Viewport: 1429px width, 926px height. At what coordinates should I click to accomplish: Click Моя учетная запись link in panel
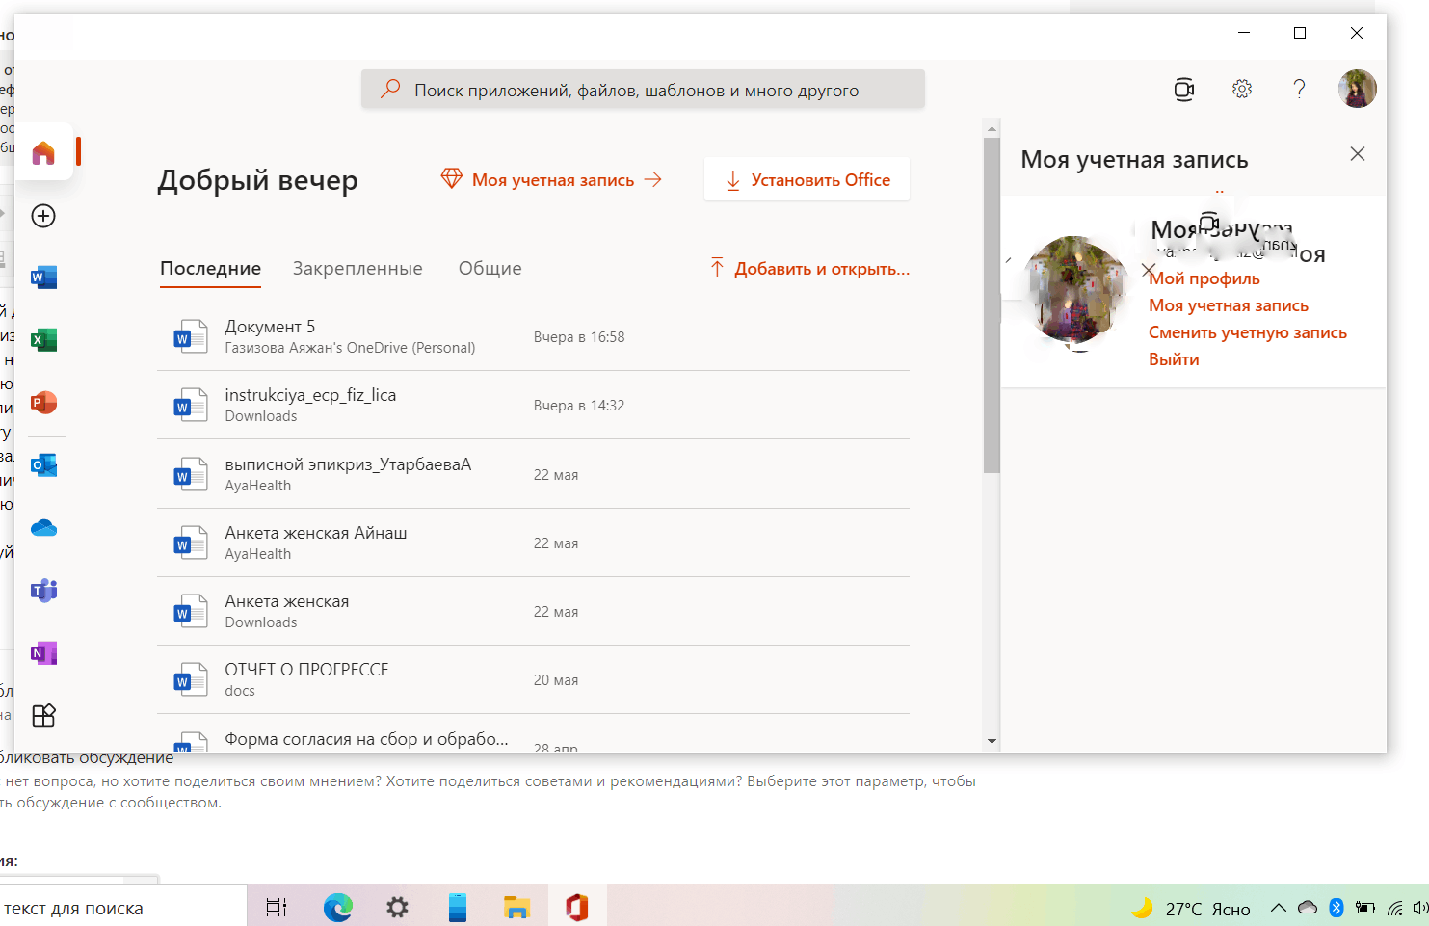pos(1229,305)
